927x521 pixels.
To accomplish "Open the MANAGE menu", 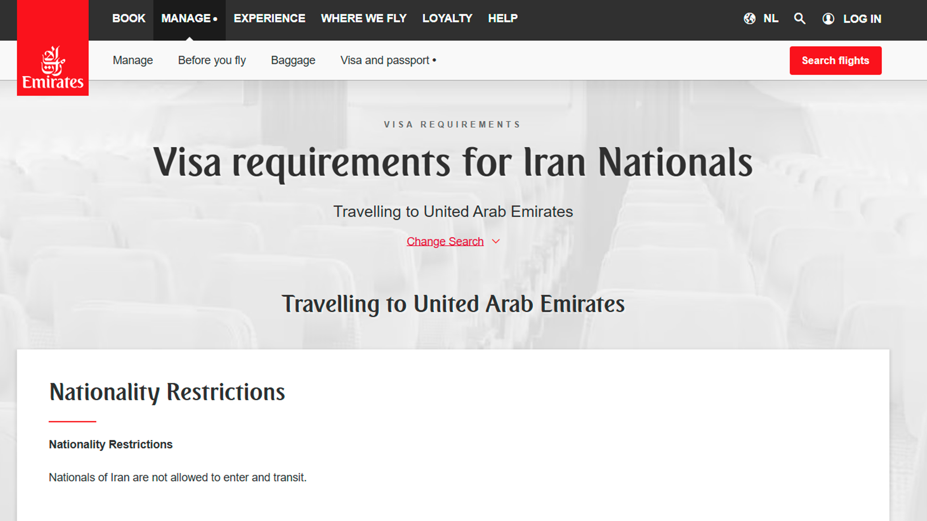I will tap(189, 18).
